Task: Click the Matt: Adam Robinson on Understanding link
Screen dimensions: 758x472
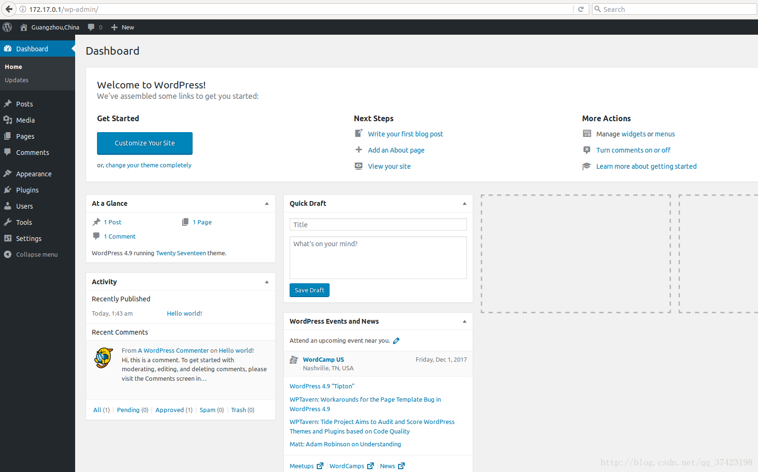Action: [x=345, y=444]
